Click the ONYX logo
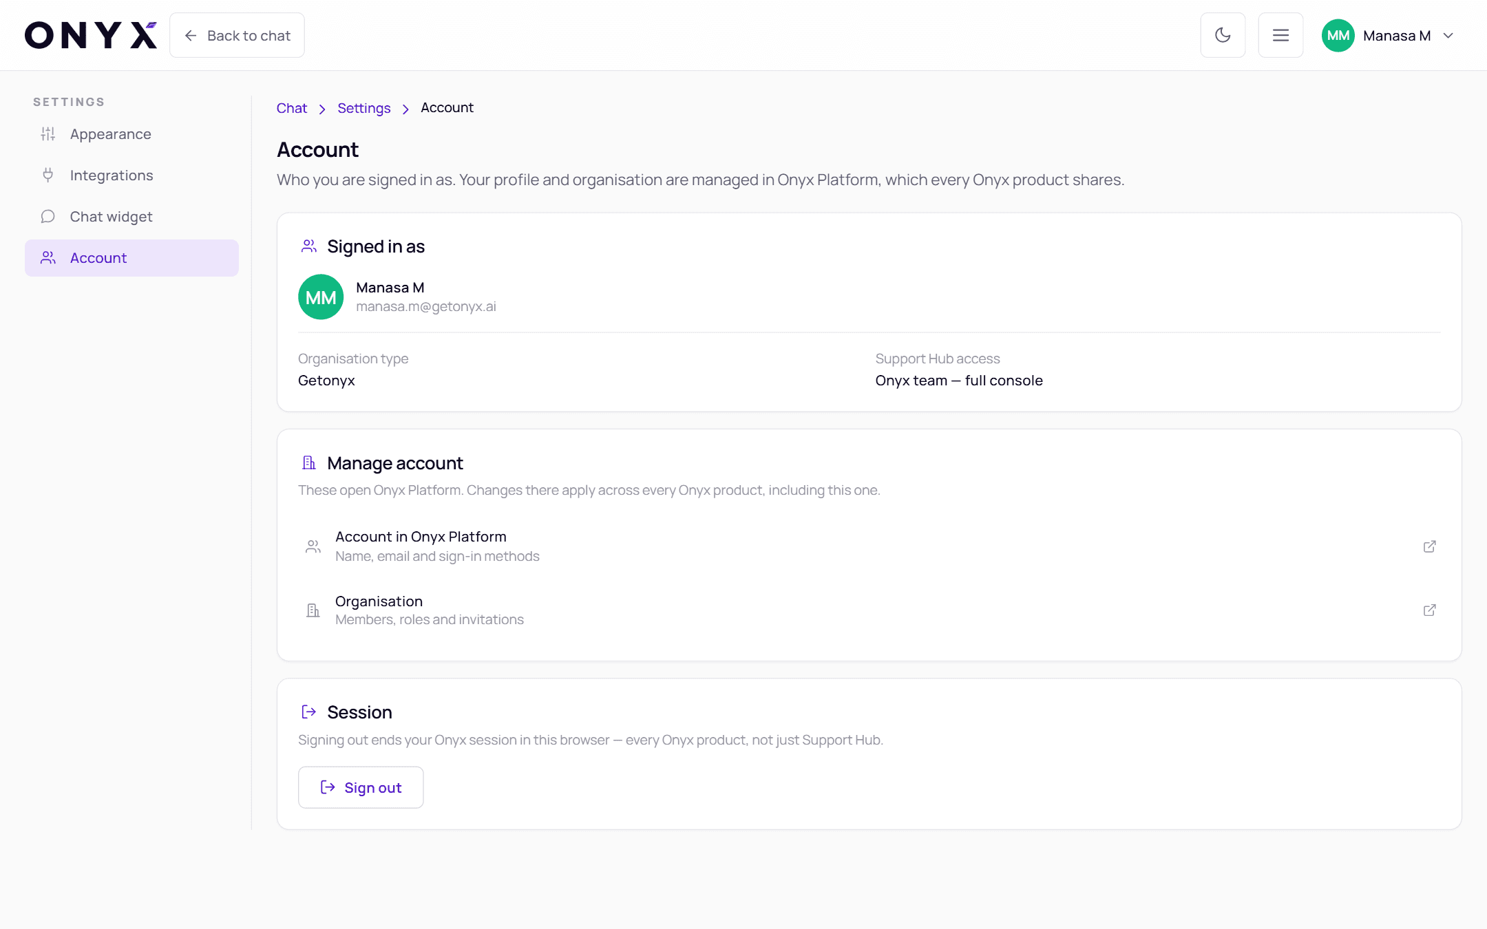This screenshot has width=1487, height=929. 91,35
